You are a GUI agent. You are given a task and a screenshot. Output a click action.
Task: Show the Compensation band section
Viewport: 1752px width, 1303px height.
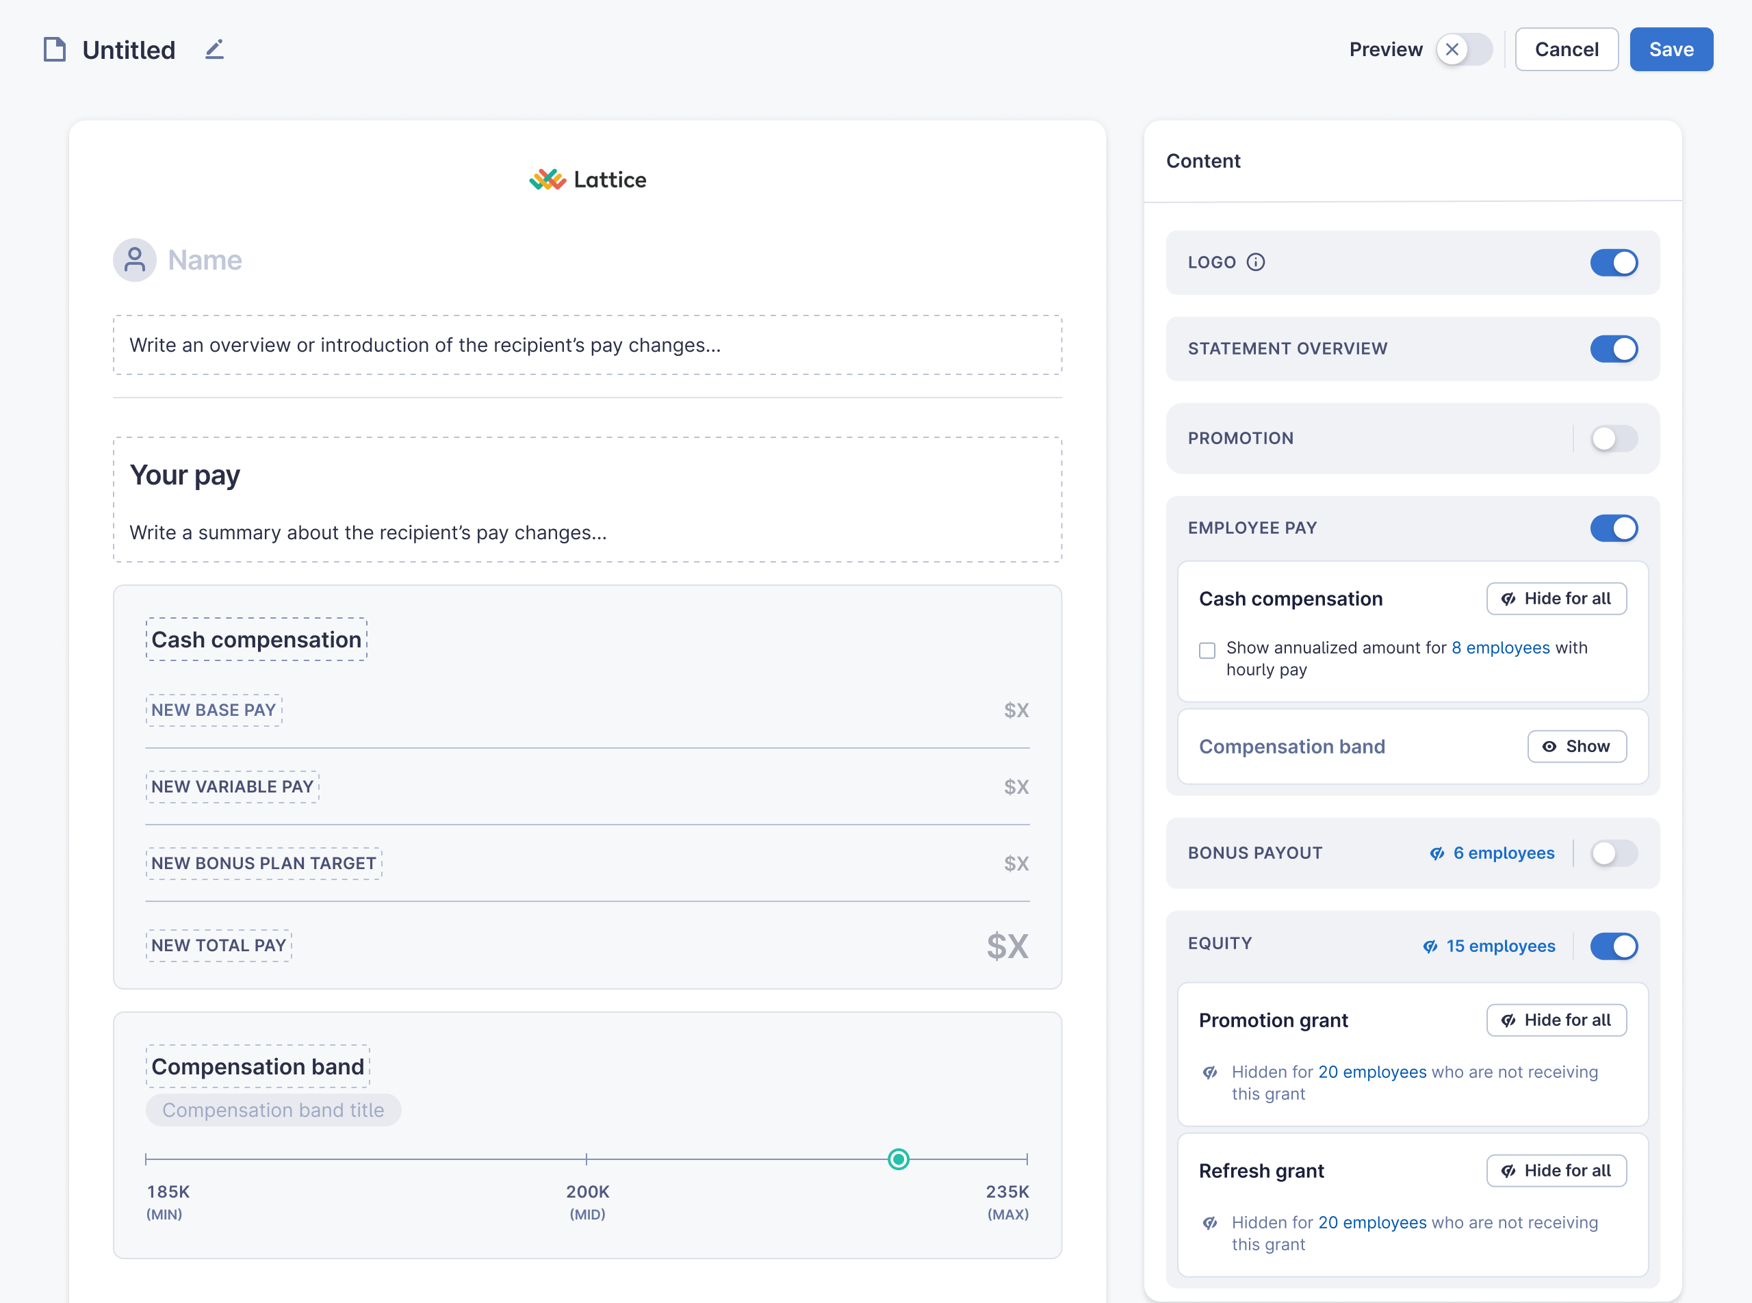[1576, 746]
